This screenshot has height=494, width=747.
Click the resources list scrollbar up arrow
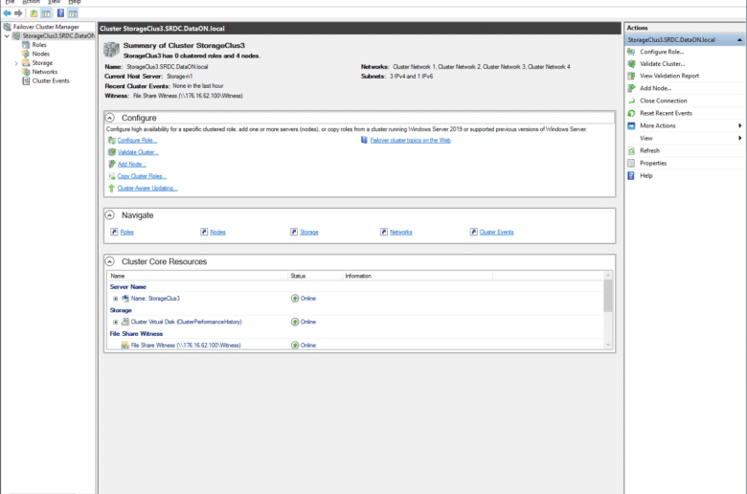click(608, 276)
